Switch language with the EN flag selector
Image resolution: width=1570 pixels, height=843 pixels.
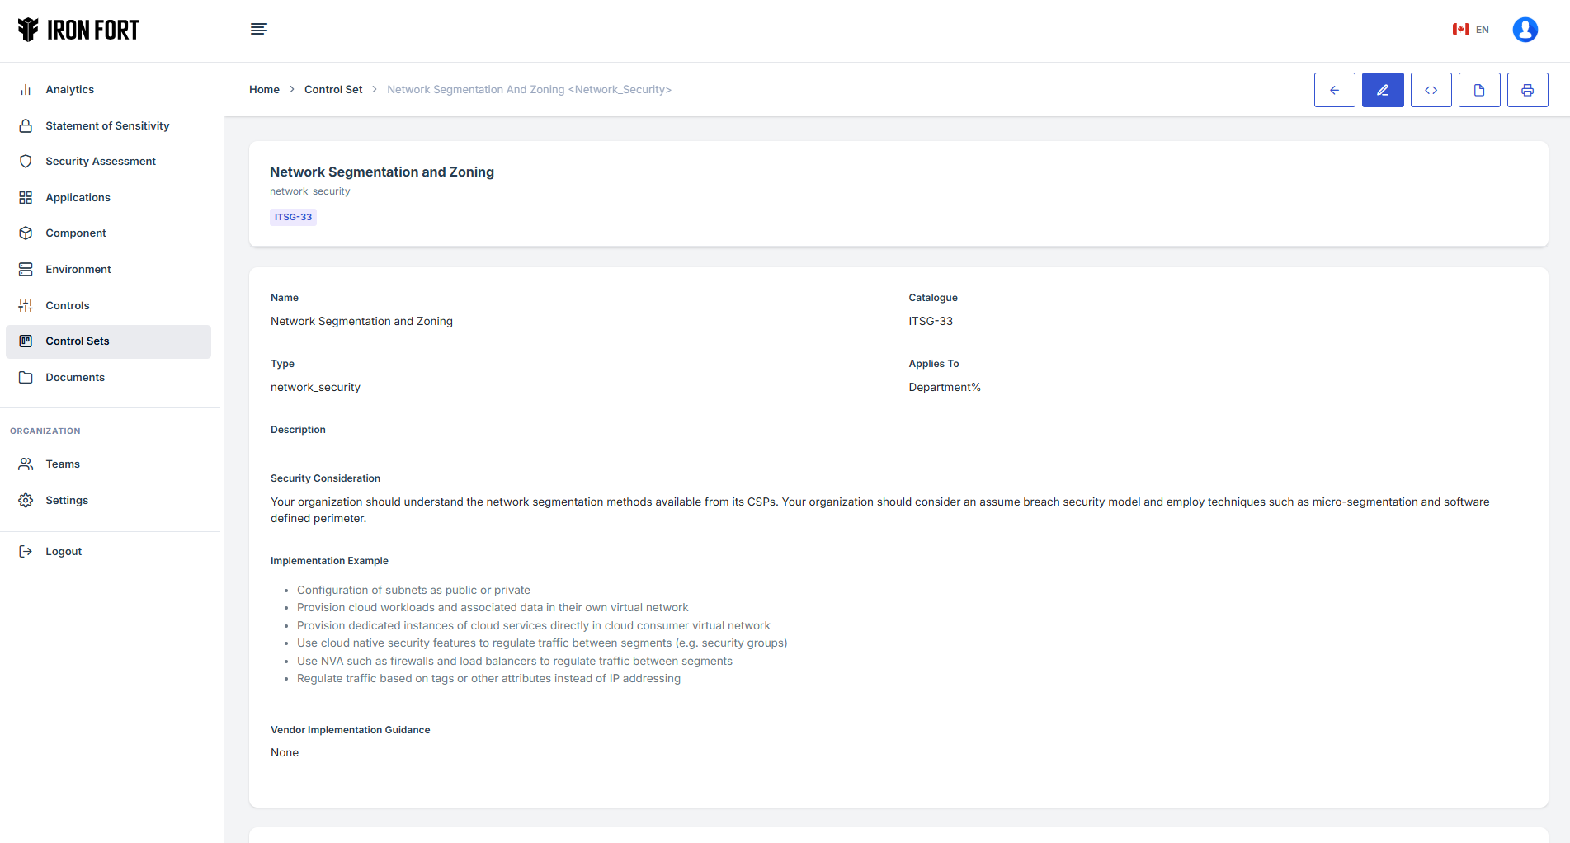(x=1471, y=30)
